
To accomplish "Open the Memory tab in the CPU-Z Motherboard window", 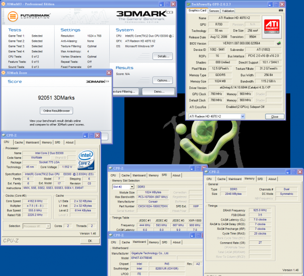I will (x=154, y=242).
